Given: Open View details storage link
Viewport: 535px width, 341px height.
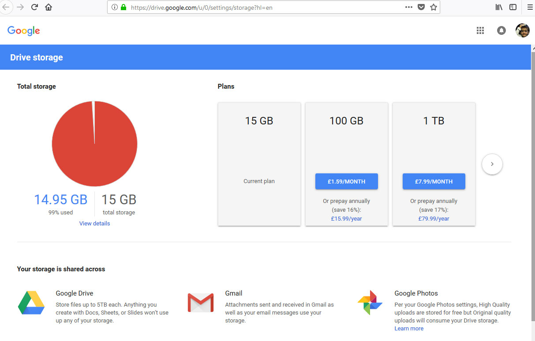Looking at the screenshot, I should [94, 224].
